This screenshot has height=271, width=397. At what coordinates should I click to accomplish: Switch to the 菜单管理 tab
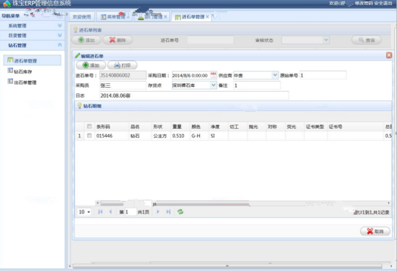[x=113, y=17]
